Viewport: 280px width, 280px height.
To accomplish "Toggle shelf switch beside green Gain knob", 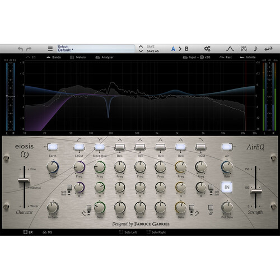I will tap(89, 208).
